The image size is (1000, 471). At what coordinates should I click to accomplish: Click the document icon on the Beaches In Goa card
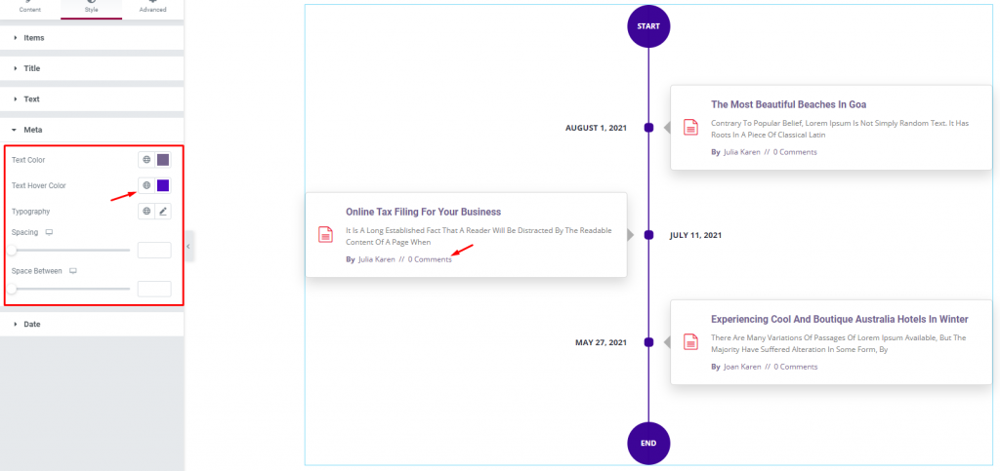point(691,127)
